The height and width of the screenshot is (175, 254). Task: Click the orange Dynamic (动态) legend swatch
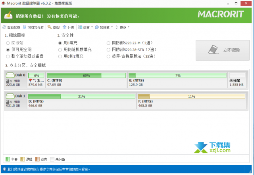click(37, 159)
